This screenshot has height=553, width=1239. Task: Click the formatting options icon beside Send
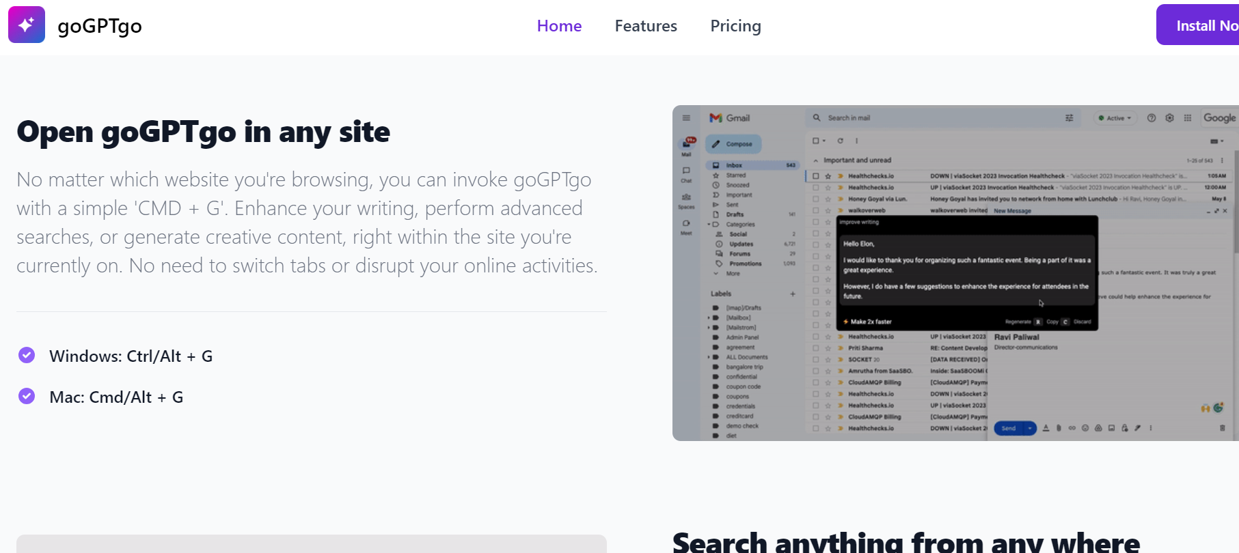pyautogui.click(x=1046, y=428)
